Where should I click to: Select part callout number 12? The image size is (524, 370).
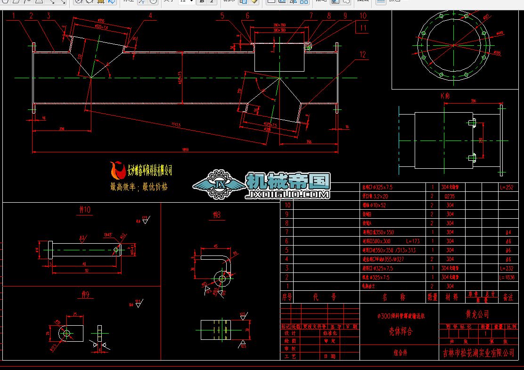click(x=362, y=55)
